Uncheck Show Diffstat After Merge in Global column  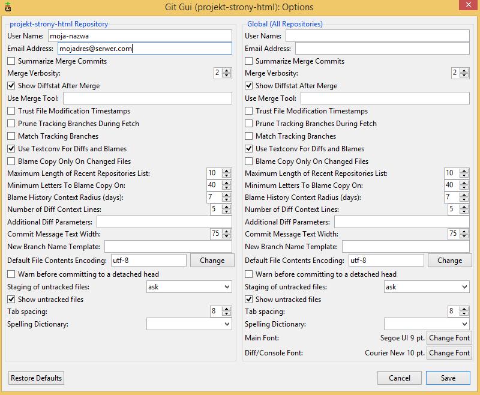(x=248, y=85)
